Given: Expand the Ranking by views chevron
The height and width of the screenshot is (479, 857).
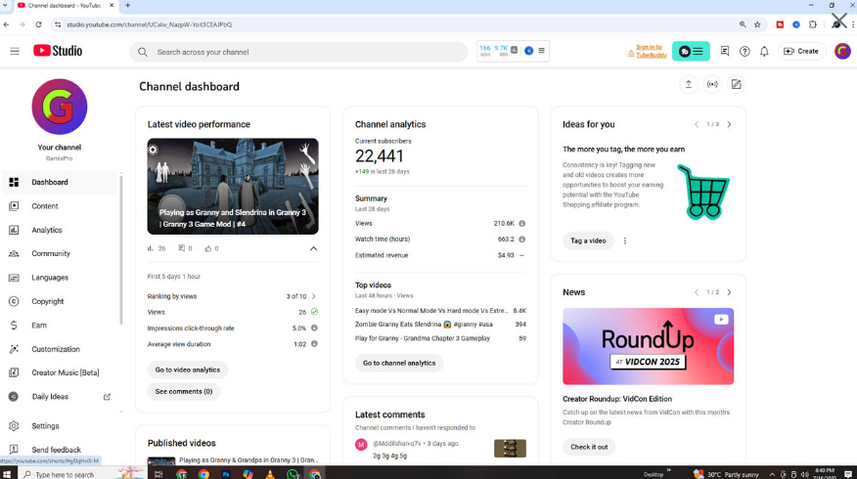Looking at the screenshot, I should coord(313,296).
